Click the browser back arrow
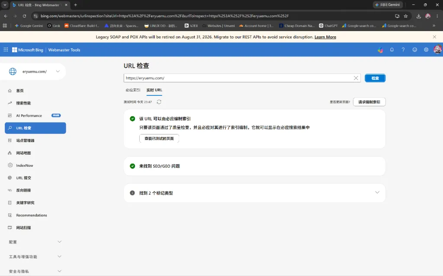 click(6, 16)
